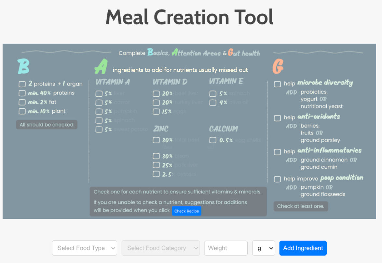Viewport: 382px width, 263px height.
Task: Tick 15% eggs checkbox
Action: tap(156, 112)
